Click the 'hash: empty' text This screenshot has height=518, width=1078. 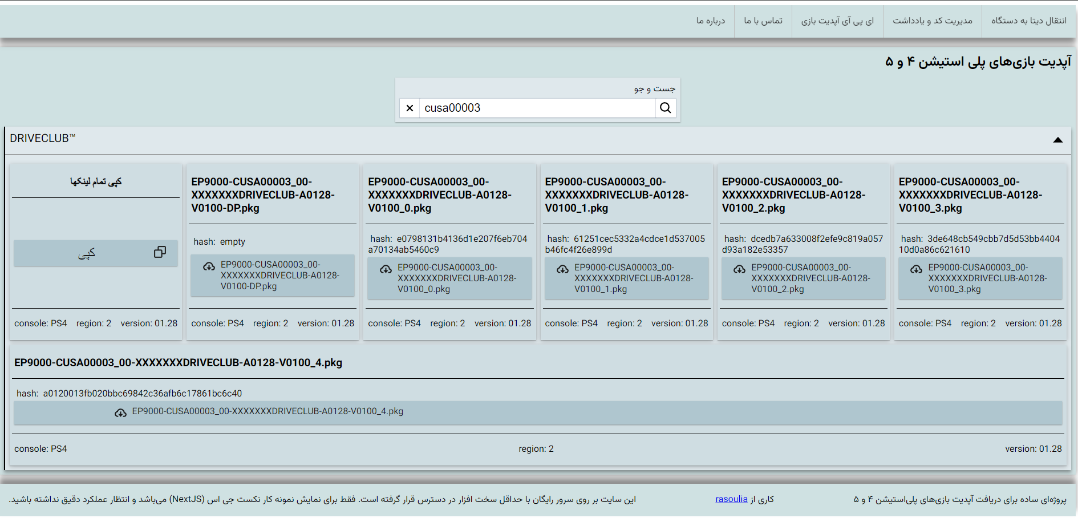click(219, 242)
